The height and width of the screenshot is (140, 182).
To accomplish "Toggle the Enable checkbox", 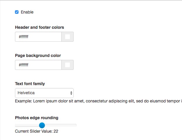I will pyautogui.click(x=17, y=12).
